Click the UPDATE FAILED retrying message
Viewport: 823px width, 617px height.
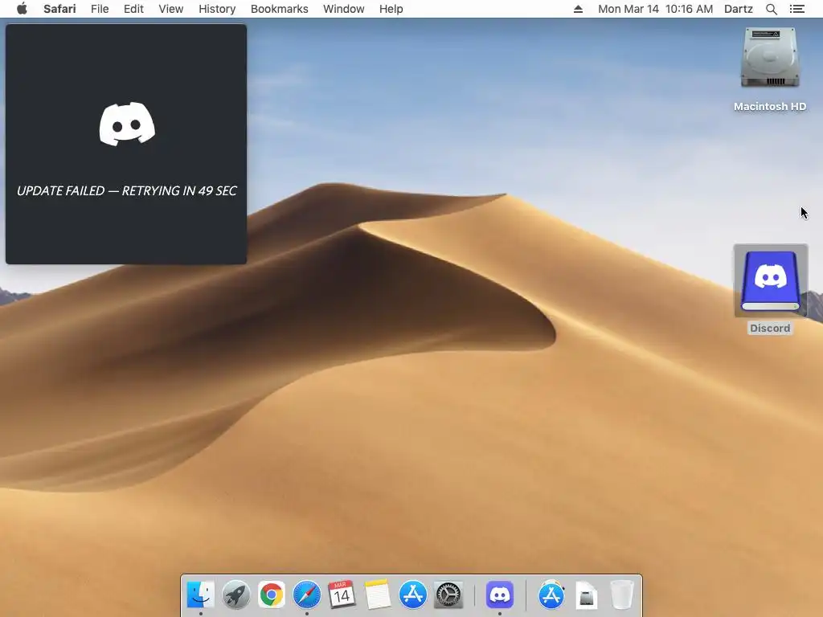(126, 191)
